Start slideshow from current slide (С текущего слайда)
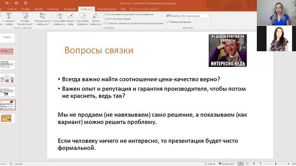Viewport: 296px width, 166px height. coord(9,19)
